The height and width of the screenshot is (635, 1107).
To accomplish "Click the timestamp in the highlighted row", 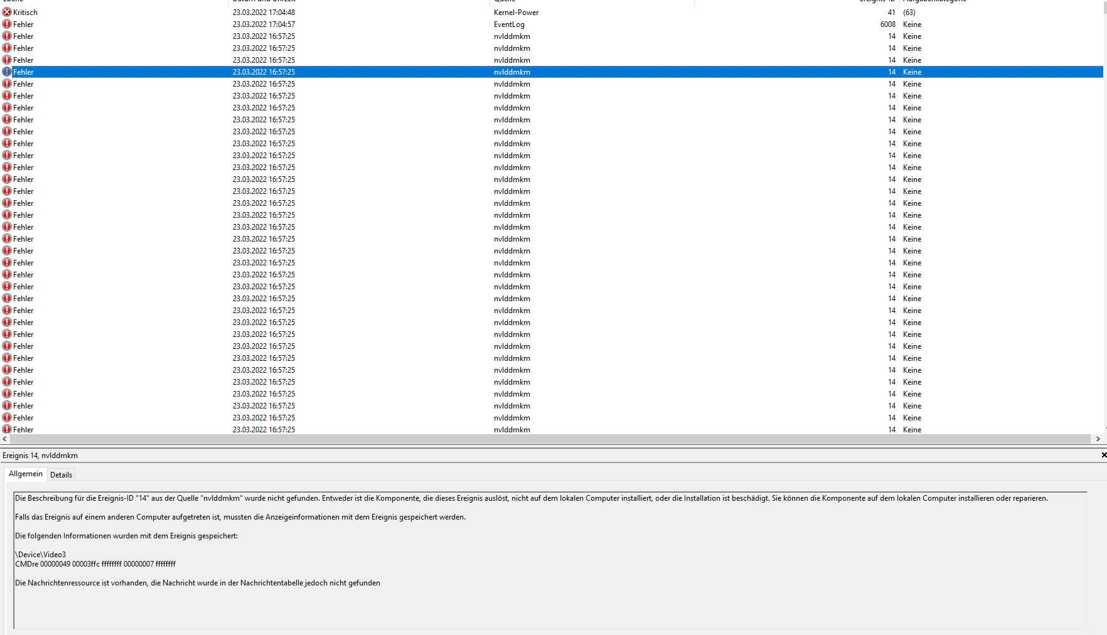I will 264,72.
